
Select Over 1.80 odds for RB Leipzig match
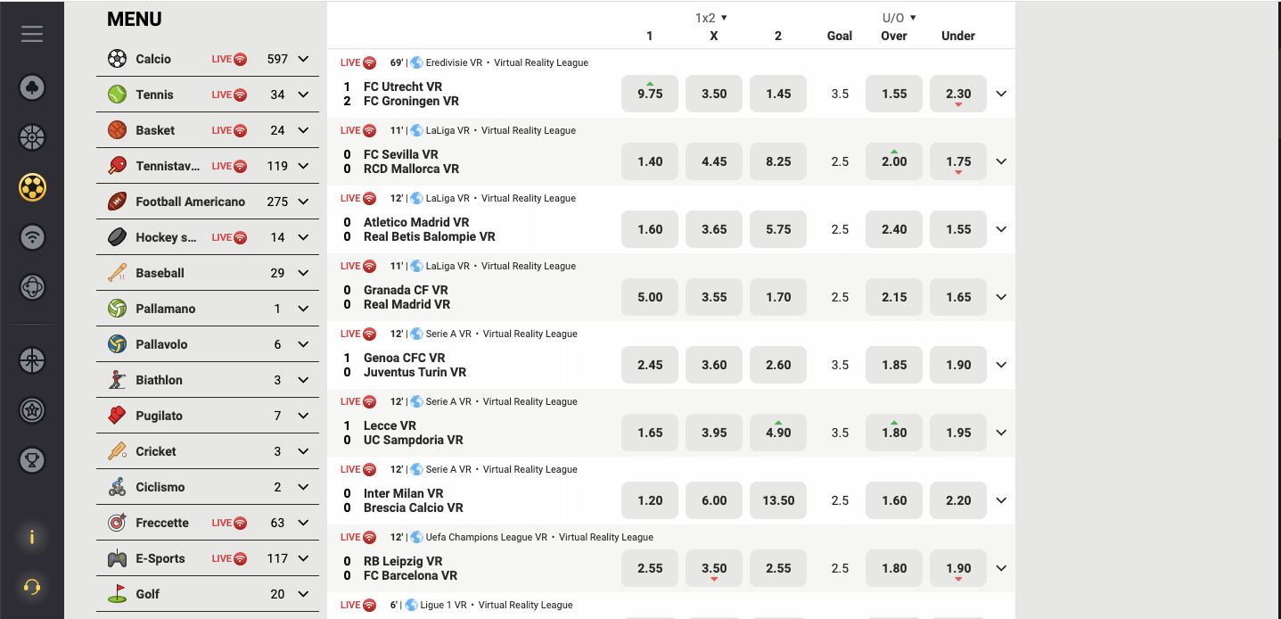[x=893, y=568]
